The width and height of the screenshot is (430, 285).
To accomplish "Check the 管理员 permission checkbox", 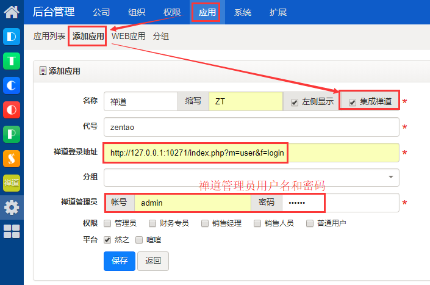I will point(107,223).
